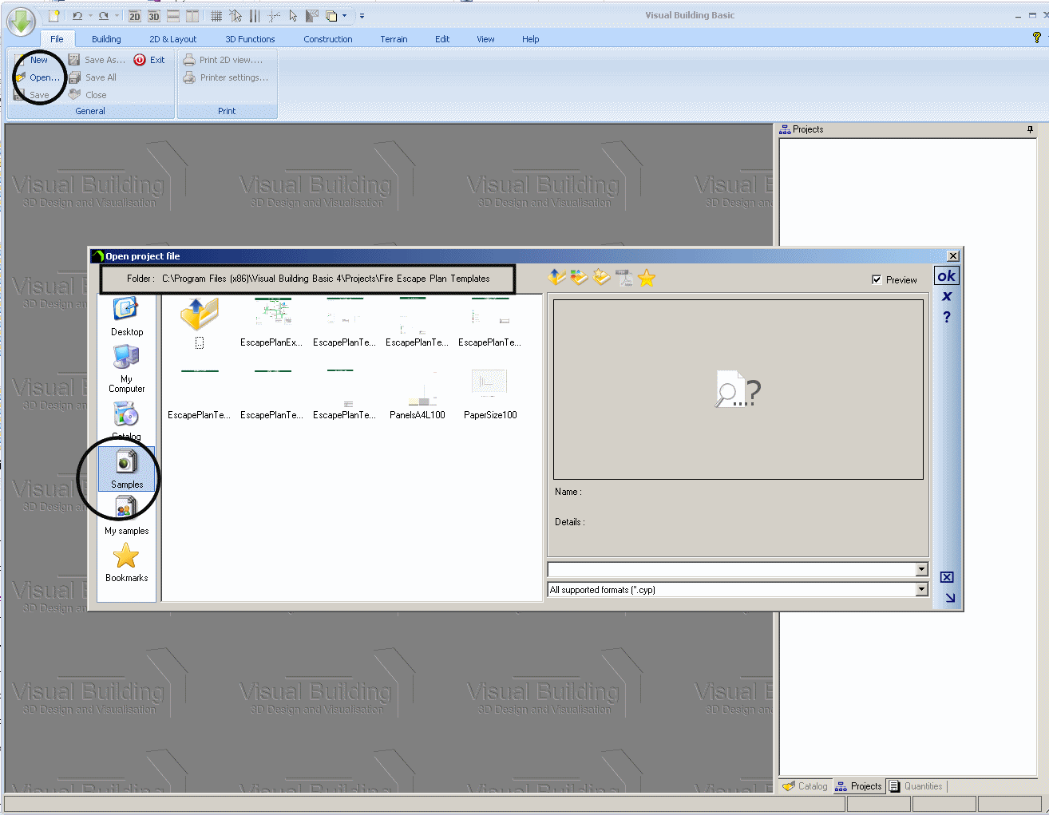
Task: Click the vertical split window icon
Action: (x=192, y=16)
